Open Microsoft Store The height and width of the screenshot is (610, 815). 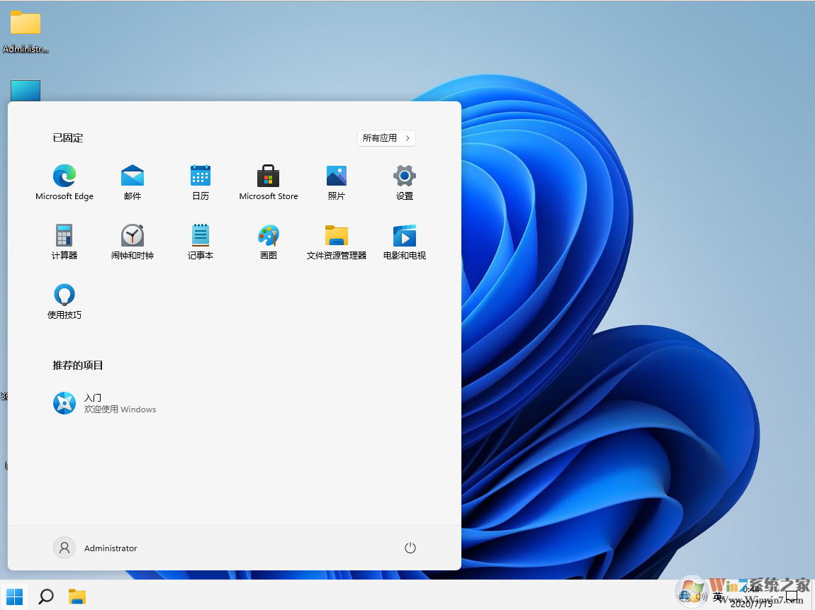pyautogui.click(x=269, y=182)
